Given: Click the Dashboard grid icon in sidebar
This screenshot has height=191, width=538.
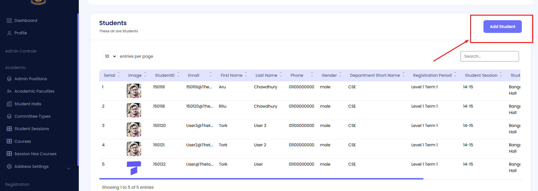Looking at the screenshot, I should tap(9, 20).
